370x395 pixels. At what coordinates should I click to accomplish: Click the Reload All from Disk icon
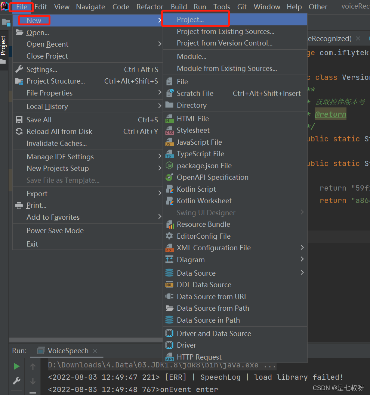click(19, 131)
